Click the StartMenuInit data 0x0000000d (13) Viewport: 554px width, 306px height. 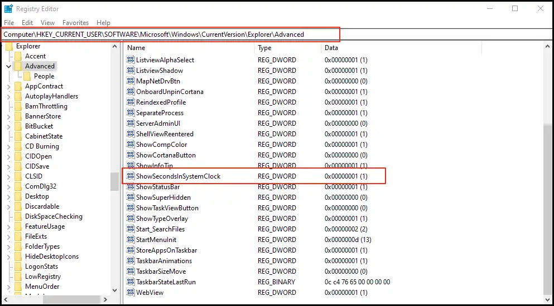tap(348, 240)
